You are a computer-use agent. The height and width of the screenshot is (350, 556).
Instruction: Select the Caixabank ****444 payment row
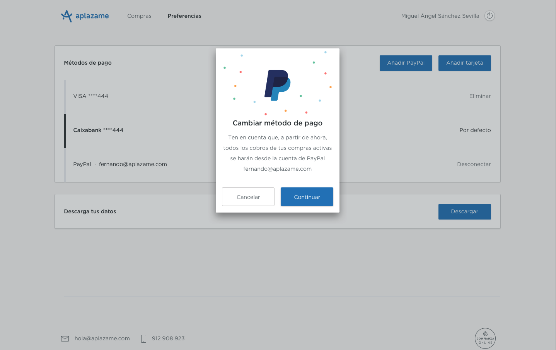pos(282,131)
